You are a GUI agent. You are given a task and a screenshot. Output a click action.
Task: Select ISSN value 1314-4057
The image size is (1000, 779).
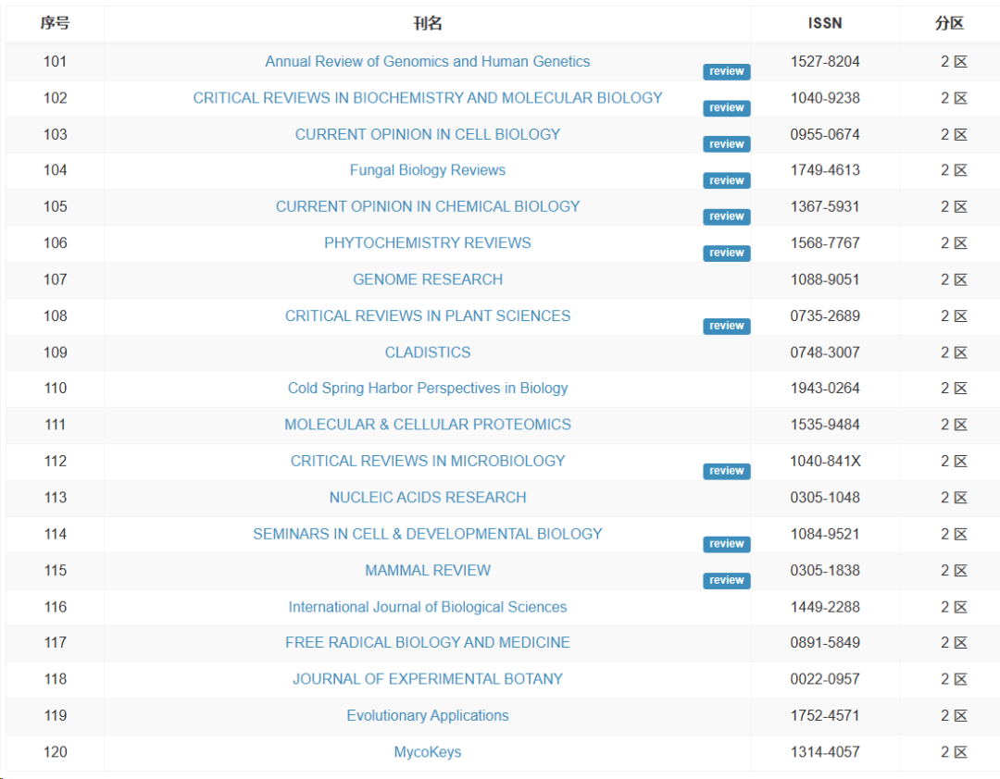(x=825, y=752)
